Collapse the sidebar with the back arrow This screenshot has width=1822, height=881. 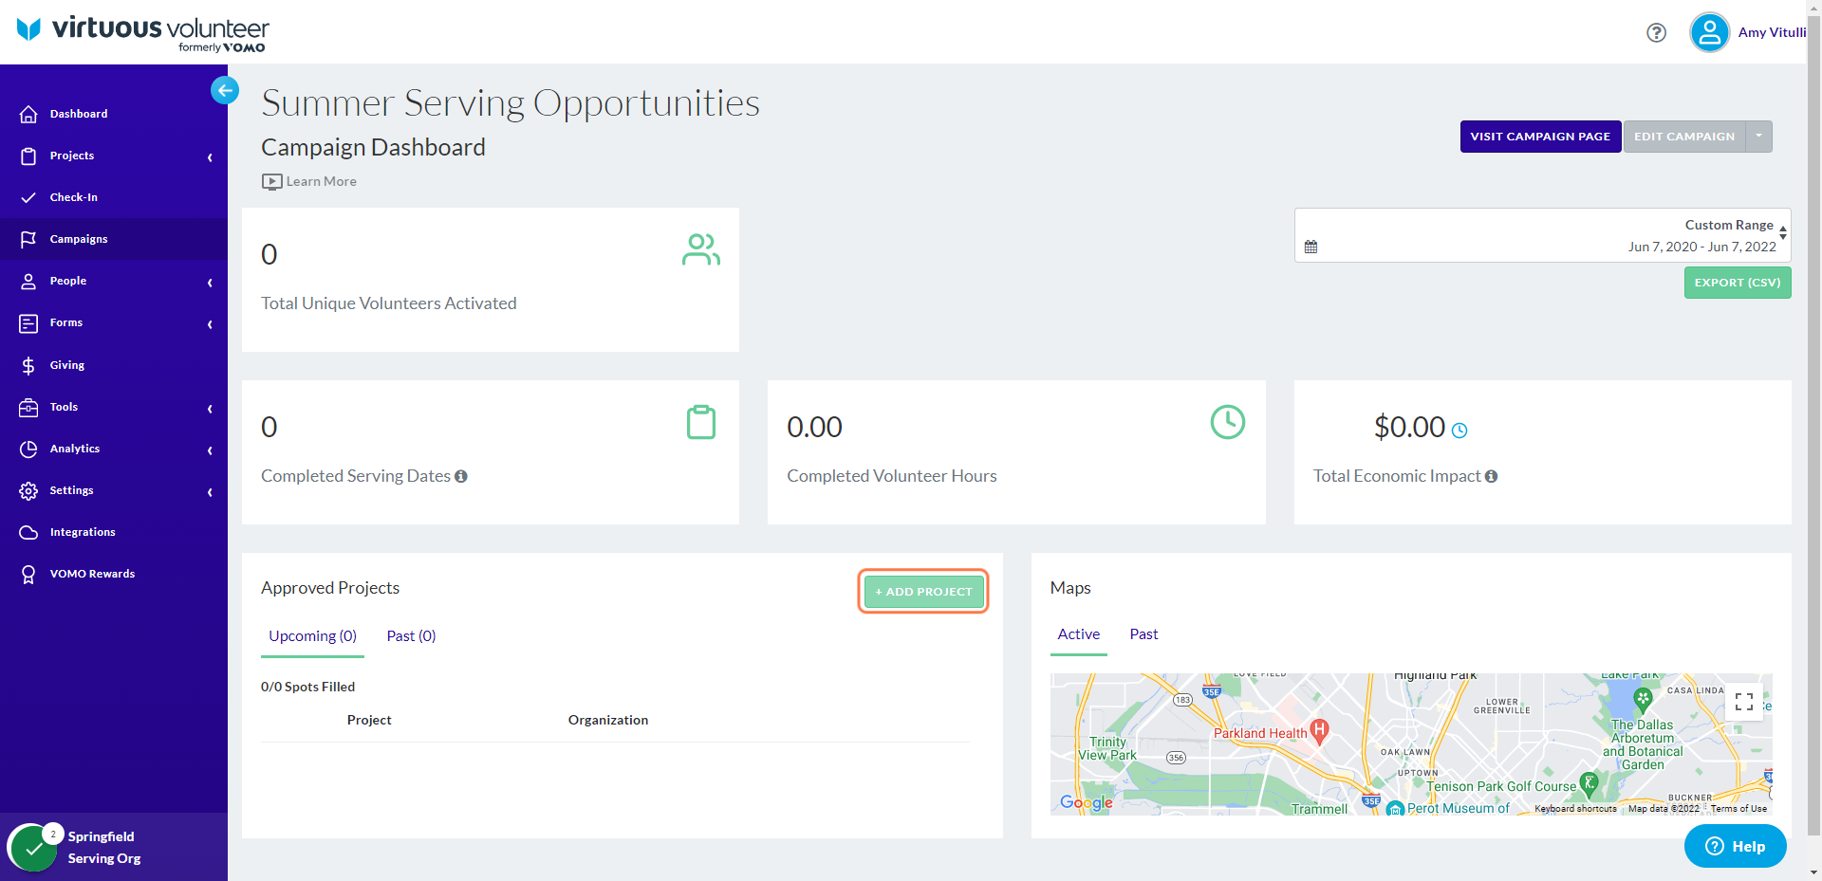click(x=225, y=90)
